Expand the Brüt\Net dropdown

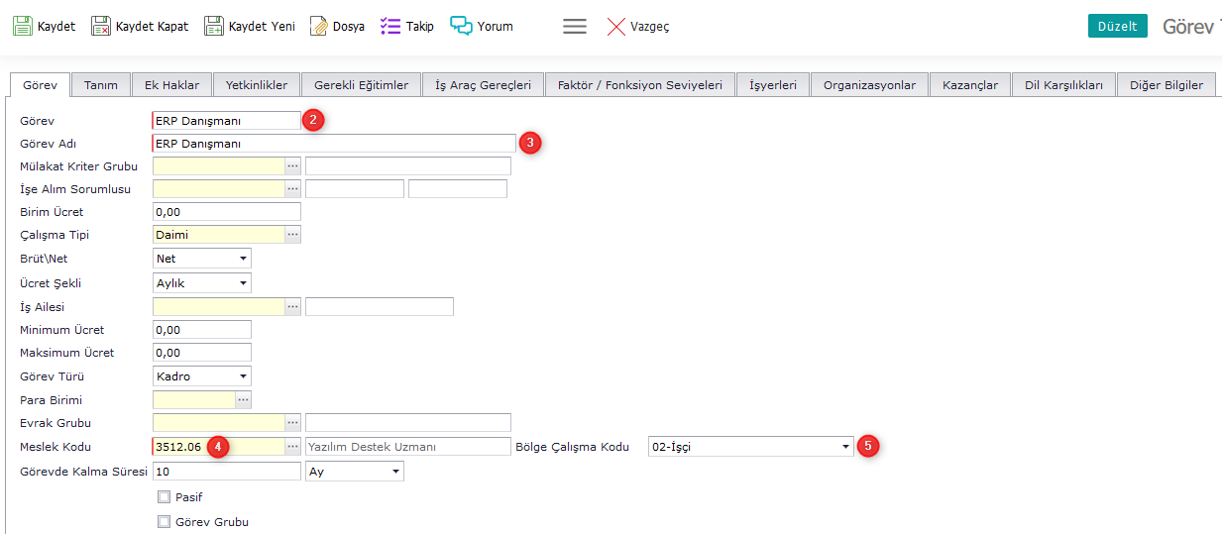(x=243, y=259)
